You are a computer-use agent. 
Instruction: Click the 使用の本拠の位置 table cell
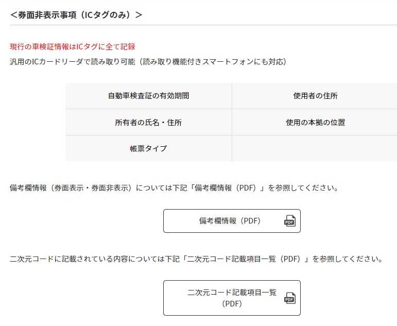[x=315, y=123]
